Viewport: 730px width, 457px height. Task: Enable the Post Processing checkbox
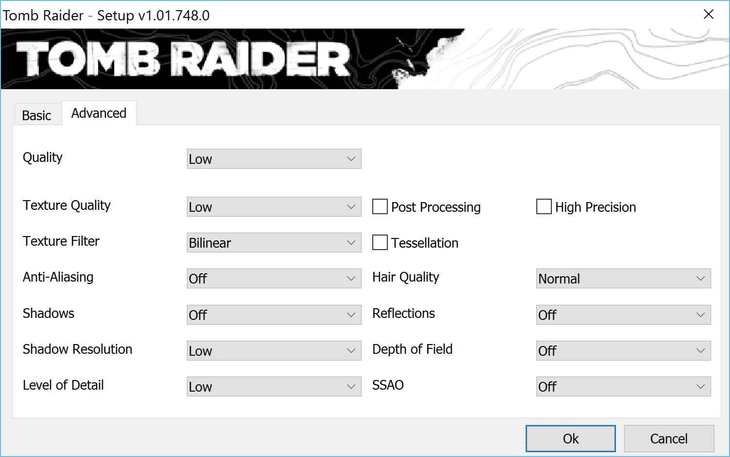380,207
